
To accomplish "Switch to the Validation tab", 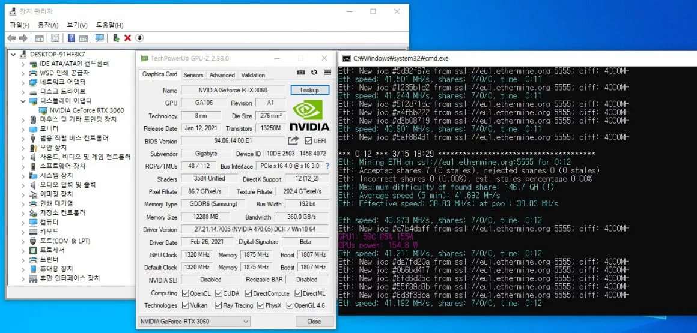I will point(253,75).
